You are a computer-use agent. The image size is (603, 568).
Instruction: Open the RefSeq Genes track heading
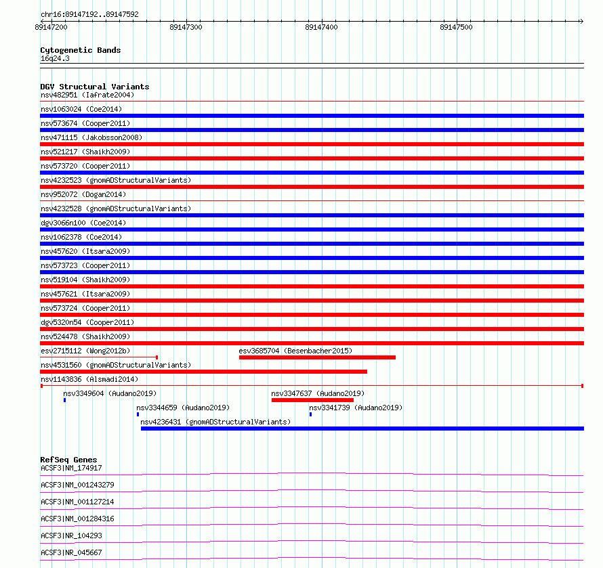(68, 460)
